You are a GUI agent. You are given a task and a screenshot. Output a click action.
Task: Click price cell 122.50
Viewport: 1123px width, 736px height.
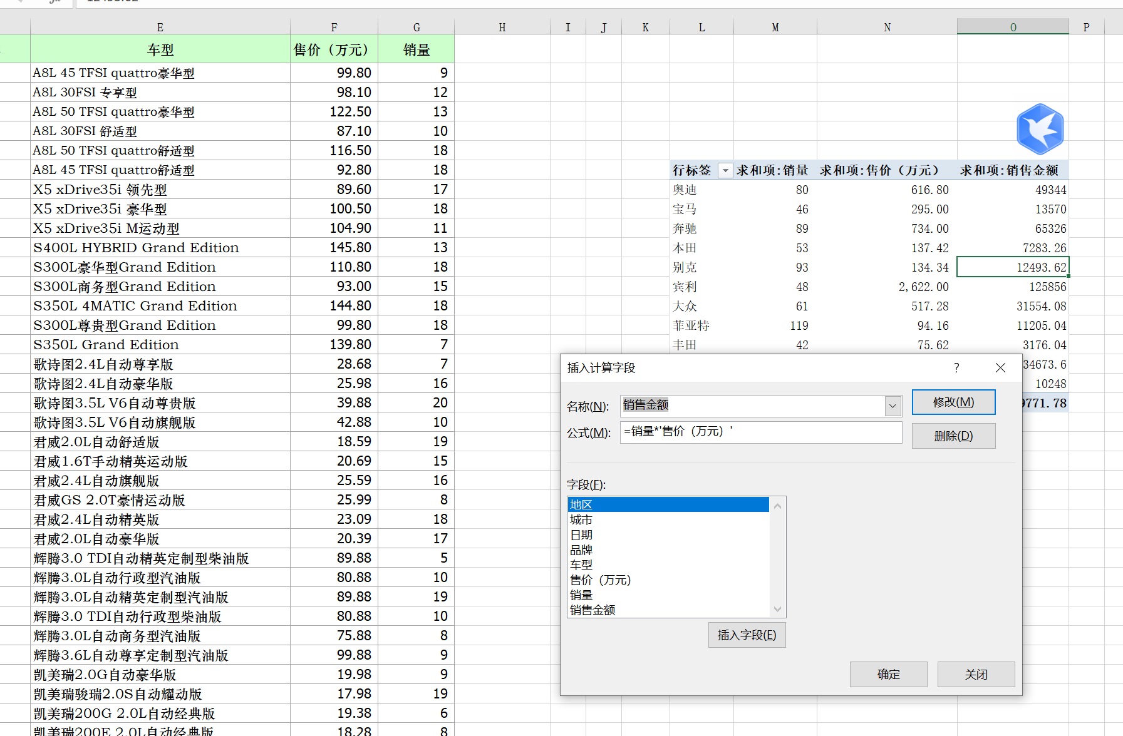[334, 111]
